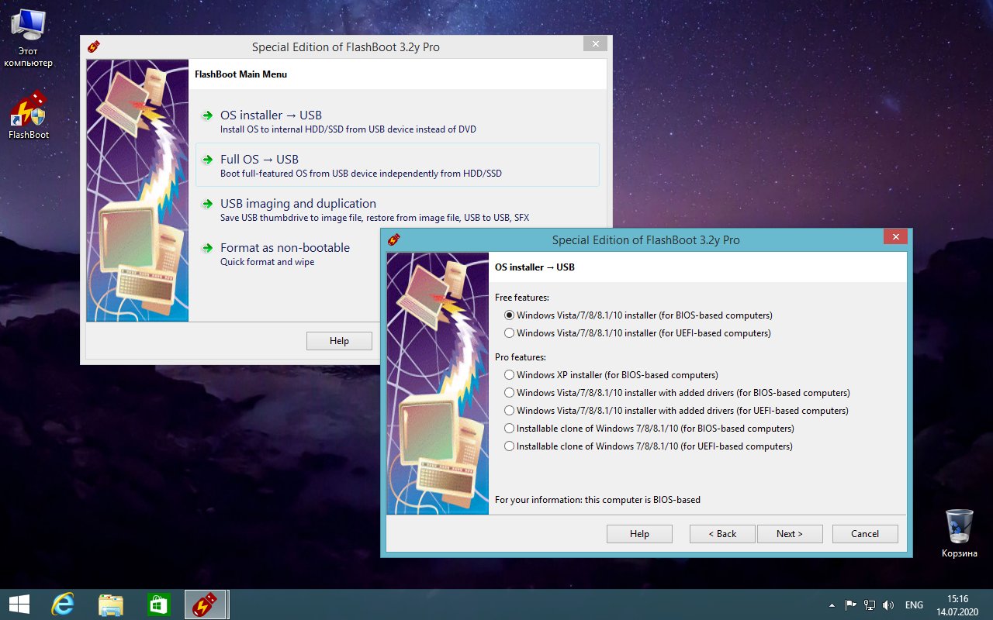
Task: Click 'FlashBoot Main Menu' heading text
Action: [x=240, y=74]
